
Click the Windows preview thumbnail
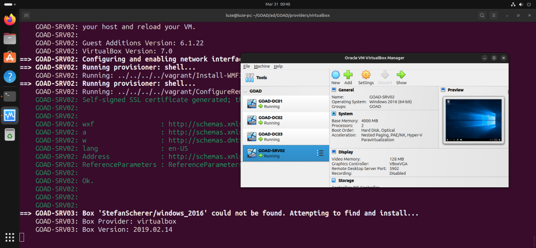pos(472,120)
